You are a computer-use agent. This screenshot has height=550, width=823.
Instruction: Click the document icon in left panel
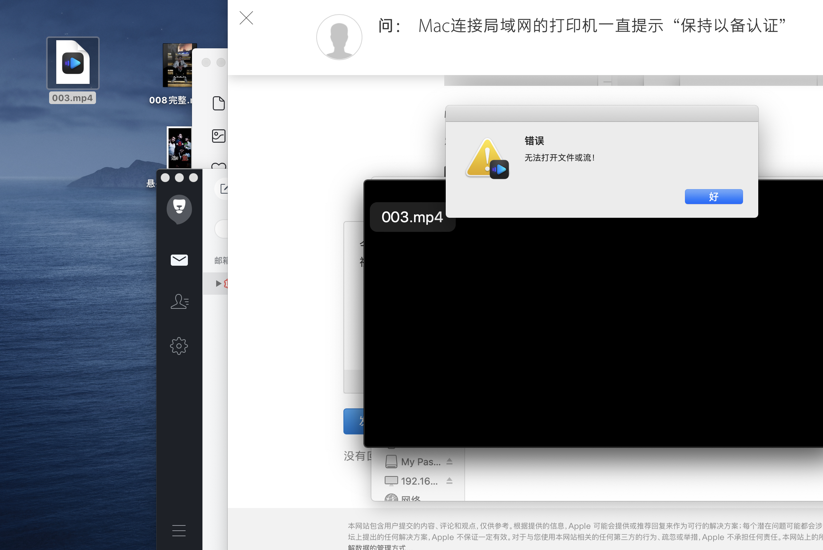pyautogui.click(x=219, y=103)
